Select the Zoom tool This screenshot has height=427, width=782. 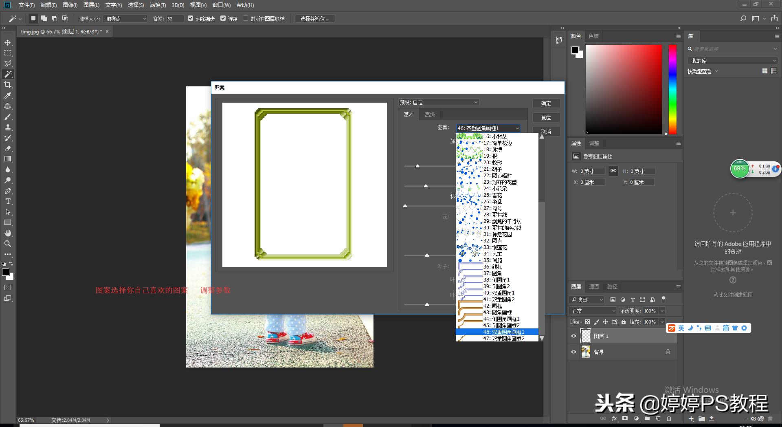tap(8, 244)
